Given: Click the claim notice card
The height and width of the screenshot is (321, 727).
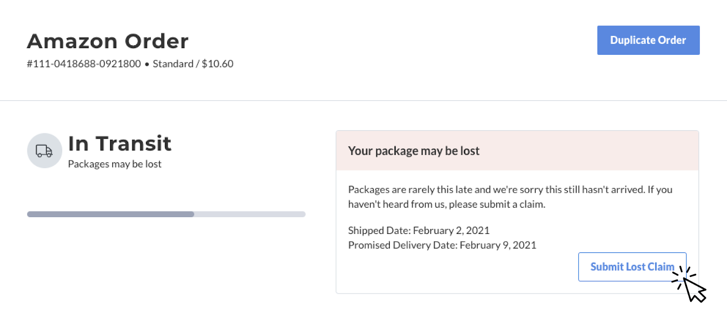Looking at the screenshot, I should (x=517, y=211).
